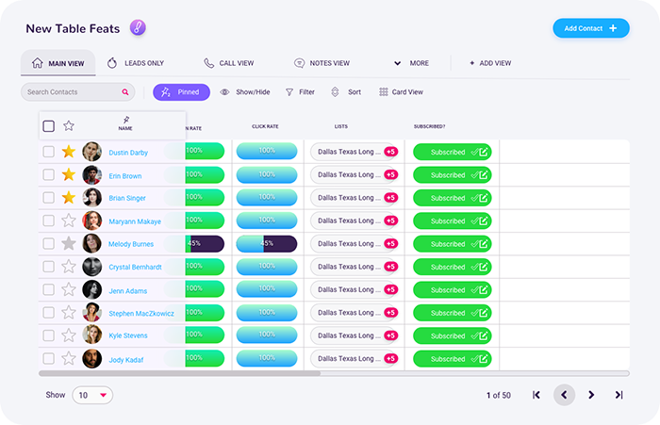Viewport: 660px width, 425px height.
Task: Open Kyle Stevens contact link
Action: click(128, 335)
